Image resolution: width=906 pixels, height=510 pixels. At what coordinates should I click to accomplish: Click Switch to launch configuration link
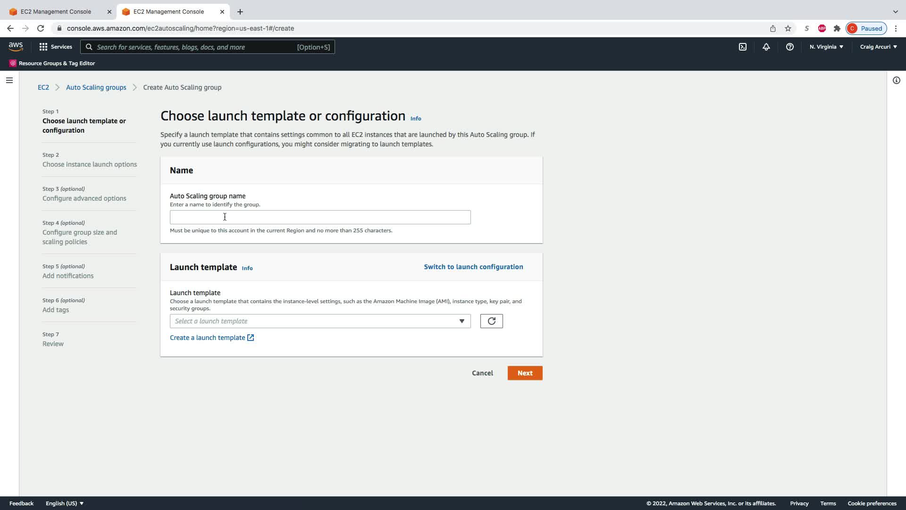473,267
